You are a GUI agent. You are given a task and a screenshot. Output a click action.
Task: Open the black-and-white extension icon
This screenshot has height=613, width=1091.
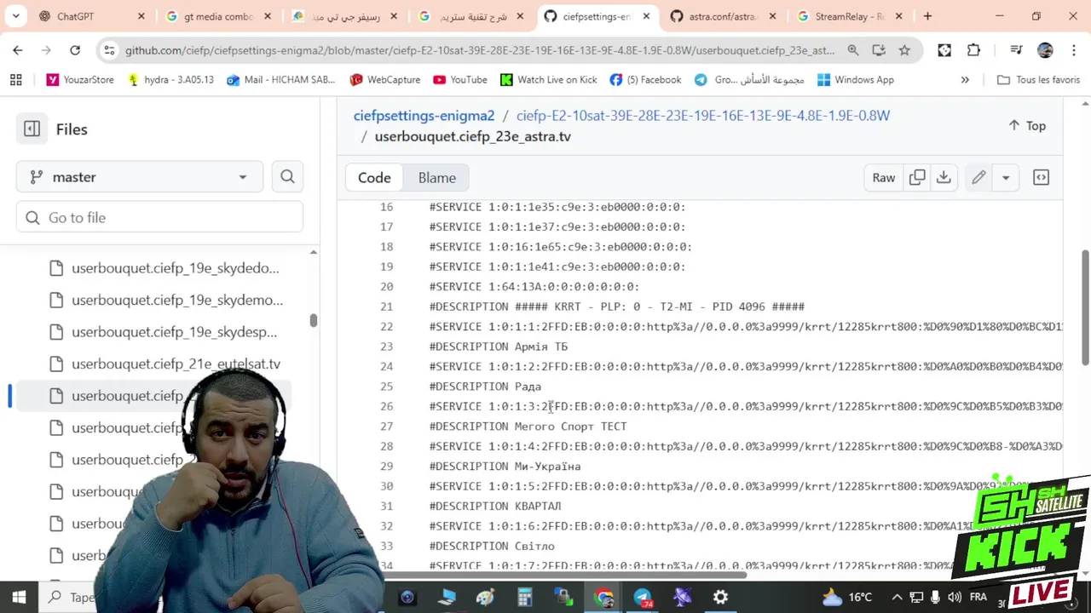[x=944, y=50]
